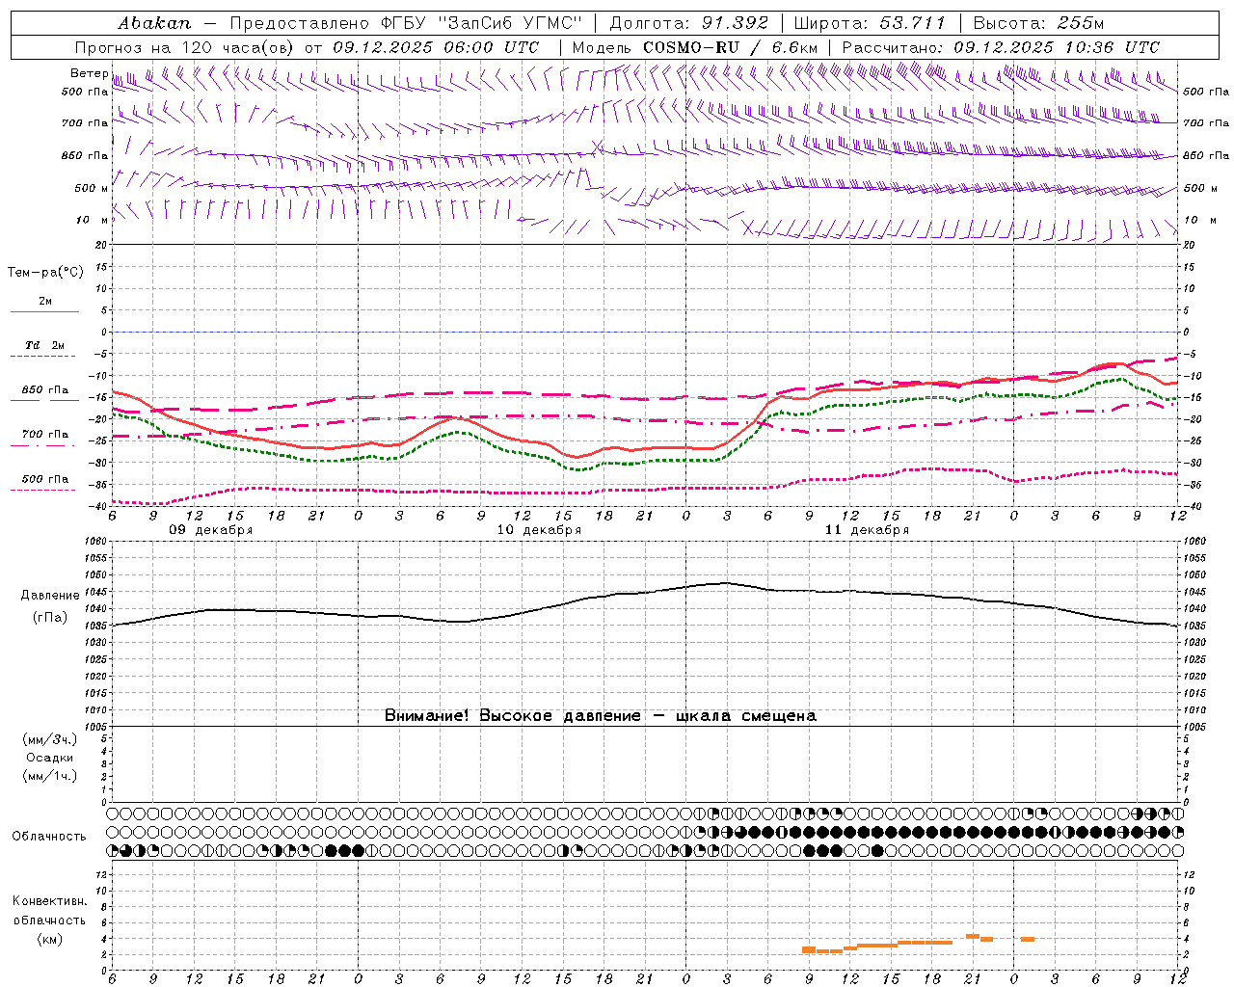1234x987 pixels.
Task: Click the (мм/3ч.) precipitation unit label
Action: pyautogui.click(x=50, y=739)
